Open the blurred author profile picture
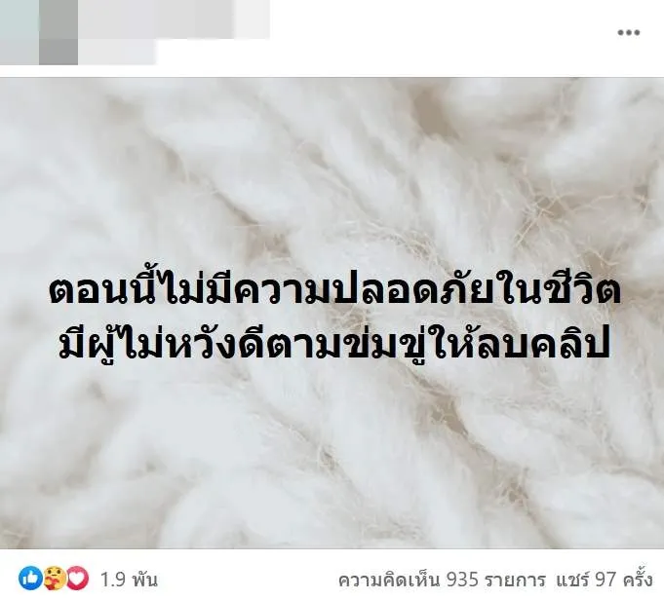This screenshot has width=664, height=600. 39,32
